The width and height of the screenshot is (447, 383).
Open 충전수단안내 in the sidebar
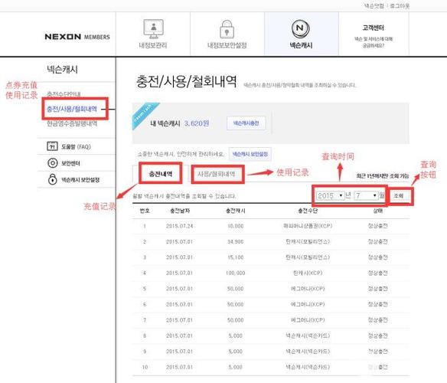tap(64, 93)
